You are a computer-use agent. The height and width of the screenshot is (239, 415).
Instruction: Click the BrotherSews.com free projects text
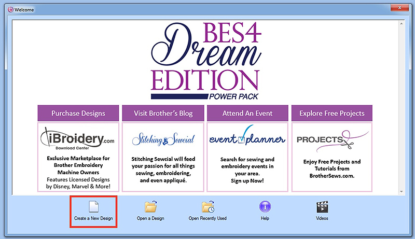pyautogui.click(x=332, y=168)
